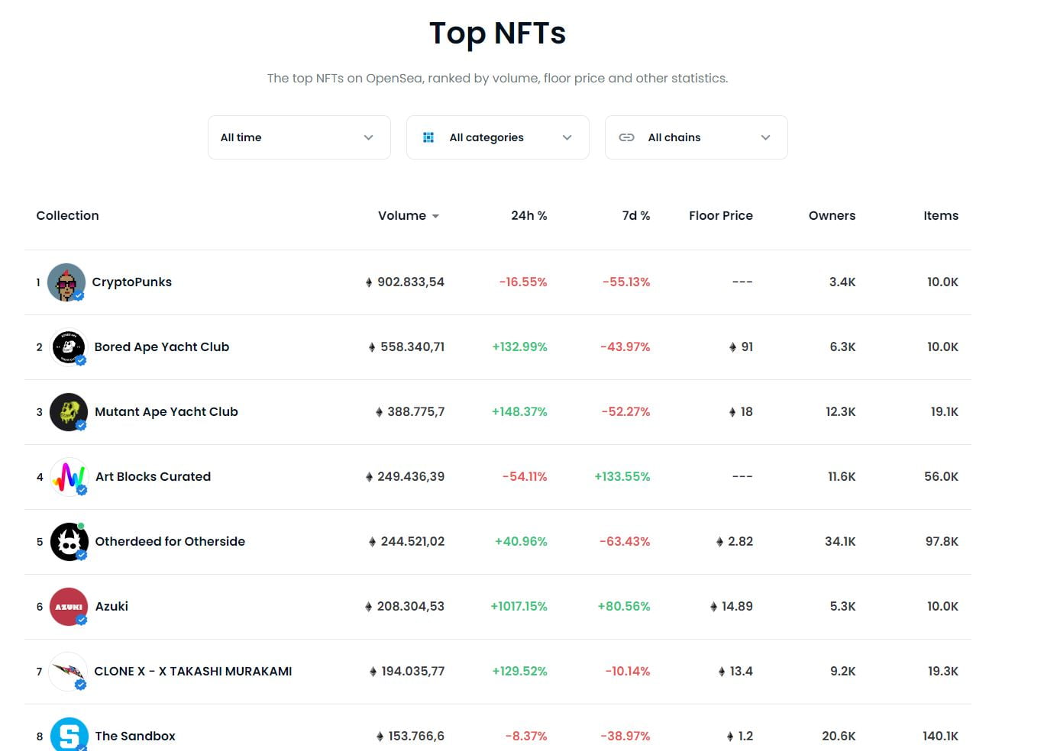This screenshot has width=1044, height=751.
Task: Sort by the Owners column header
Action: tap(832, 216)
